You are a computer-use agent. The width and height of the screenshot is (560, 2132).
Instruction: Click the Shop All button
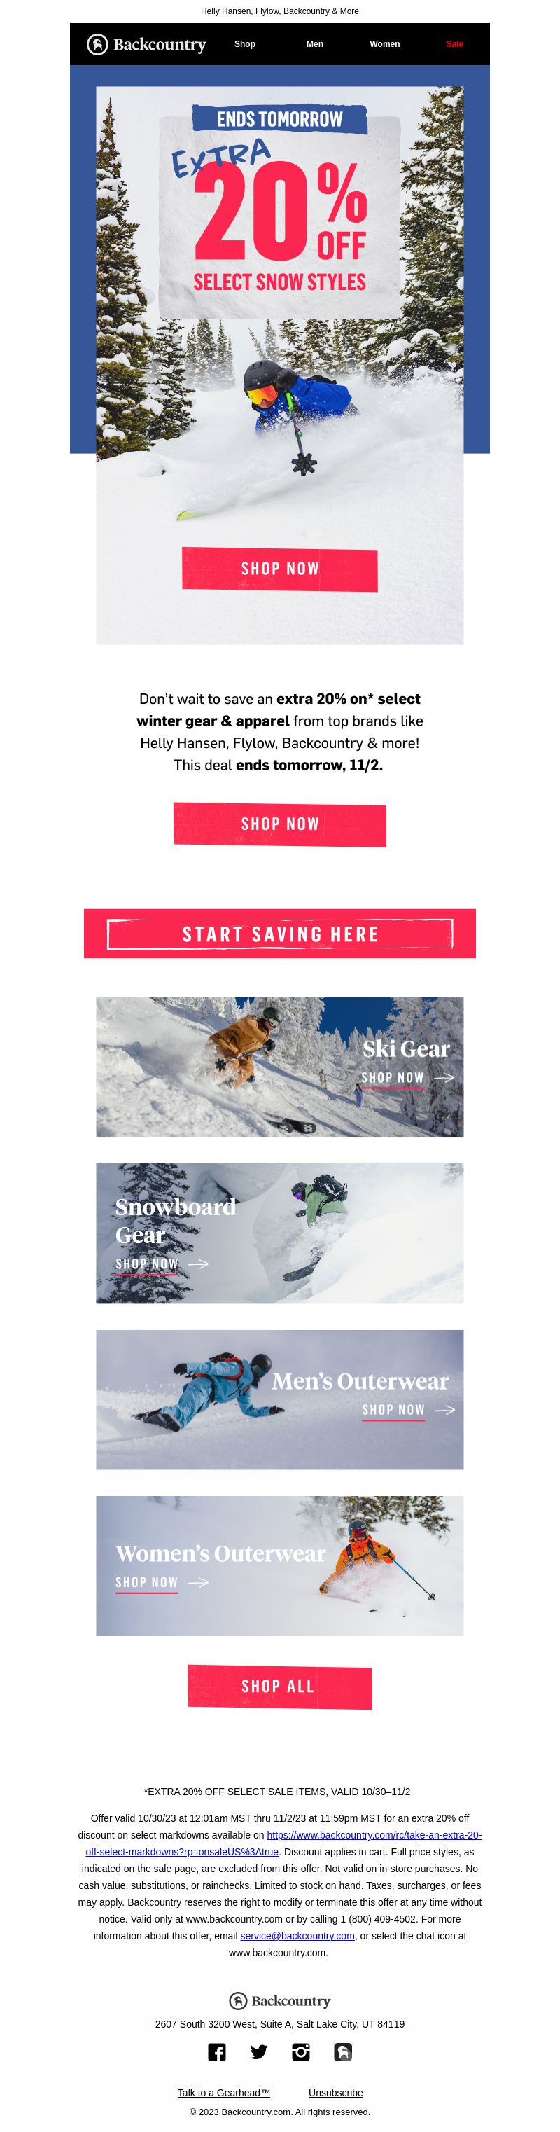(x=279, y=1686)
